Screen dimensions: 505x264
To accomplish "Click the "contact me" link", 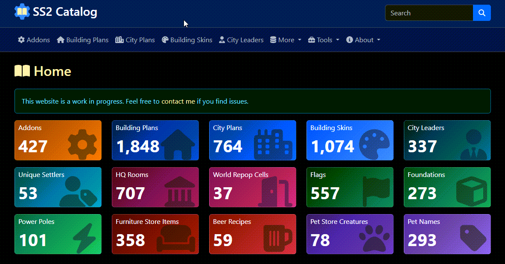I will pyautogui.click(x=178, y=102).
